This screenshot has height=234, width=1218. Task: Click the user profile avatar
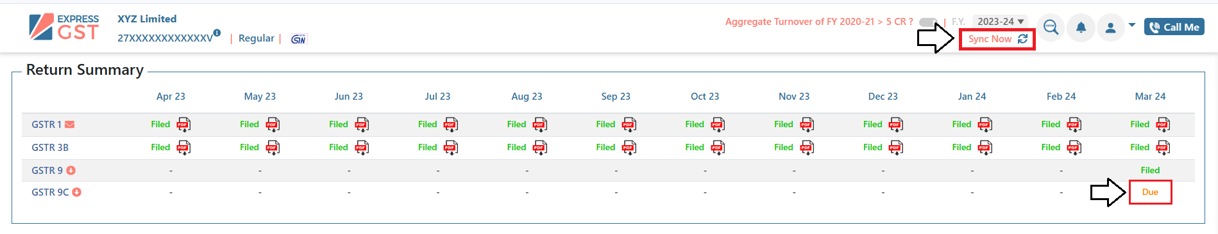1111,27
